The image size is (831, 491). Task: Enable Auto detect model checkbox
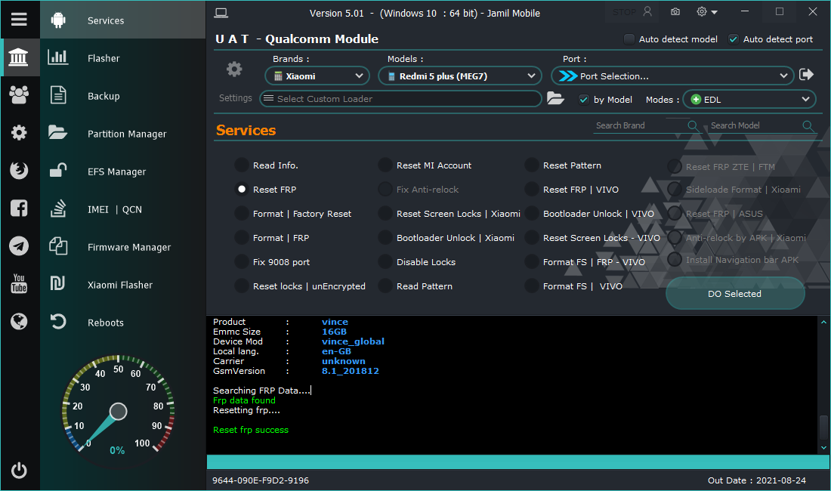(629, 39)
